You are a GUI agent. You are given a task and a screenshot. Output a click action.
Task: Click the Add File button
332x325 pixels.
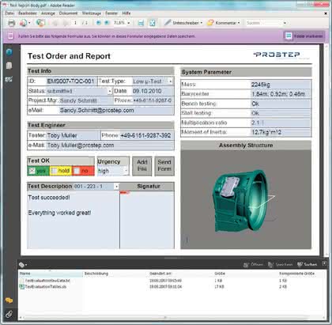(x=142, y=166)
